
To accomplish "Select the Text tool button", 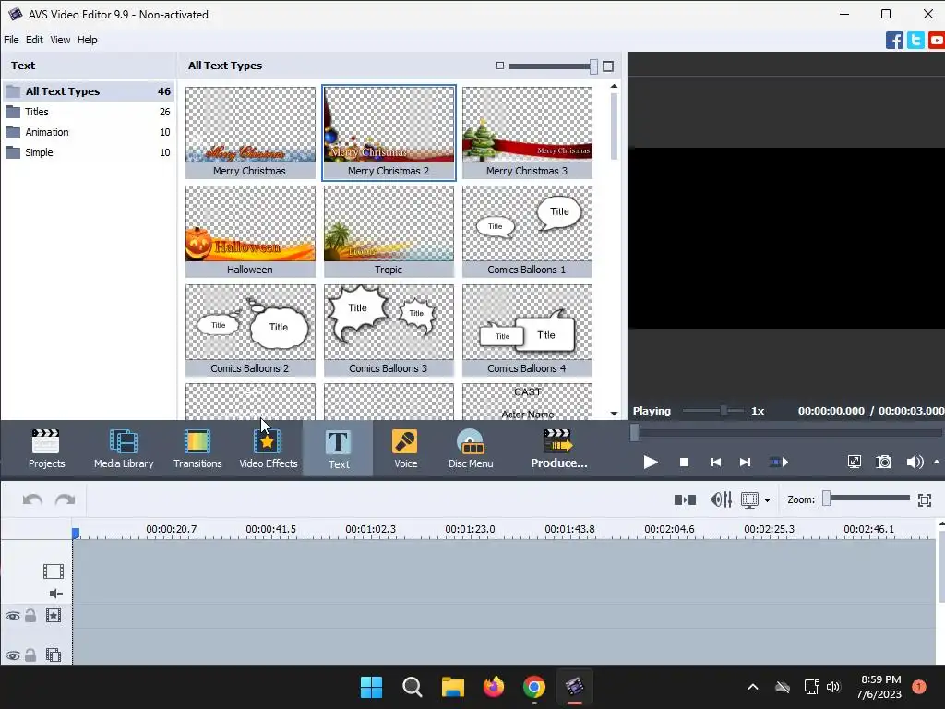I will click(x=338, y=449).
